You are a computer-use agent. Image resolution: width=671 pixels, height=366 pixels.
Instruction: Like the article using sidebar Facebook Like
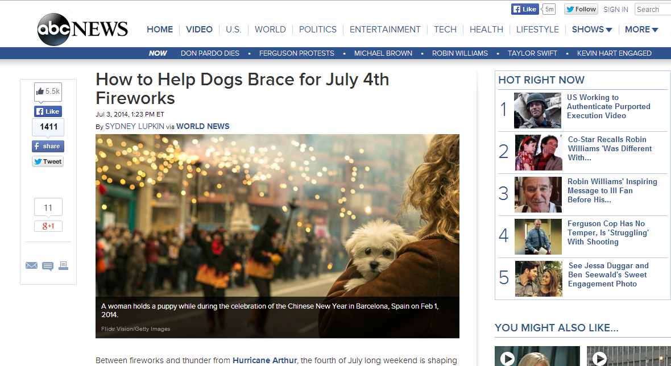pyautogui.click(x=48, y=111)
